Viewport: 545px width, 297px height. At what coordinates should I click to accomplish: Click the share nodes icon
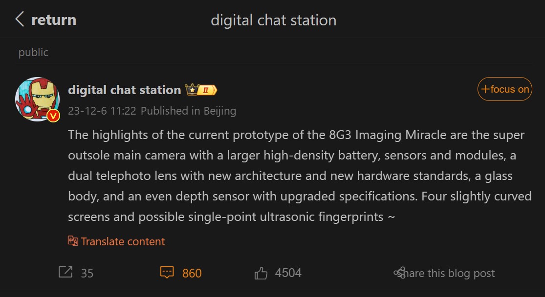pyautogui.click(x=400, y=273)
